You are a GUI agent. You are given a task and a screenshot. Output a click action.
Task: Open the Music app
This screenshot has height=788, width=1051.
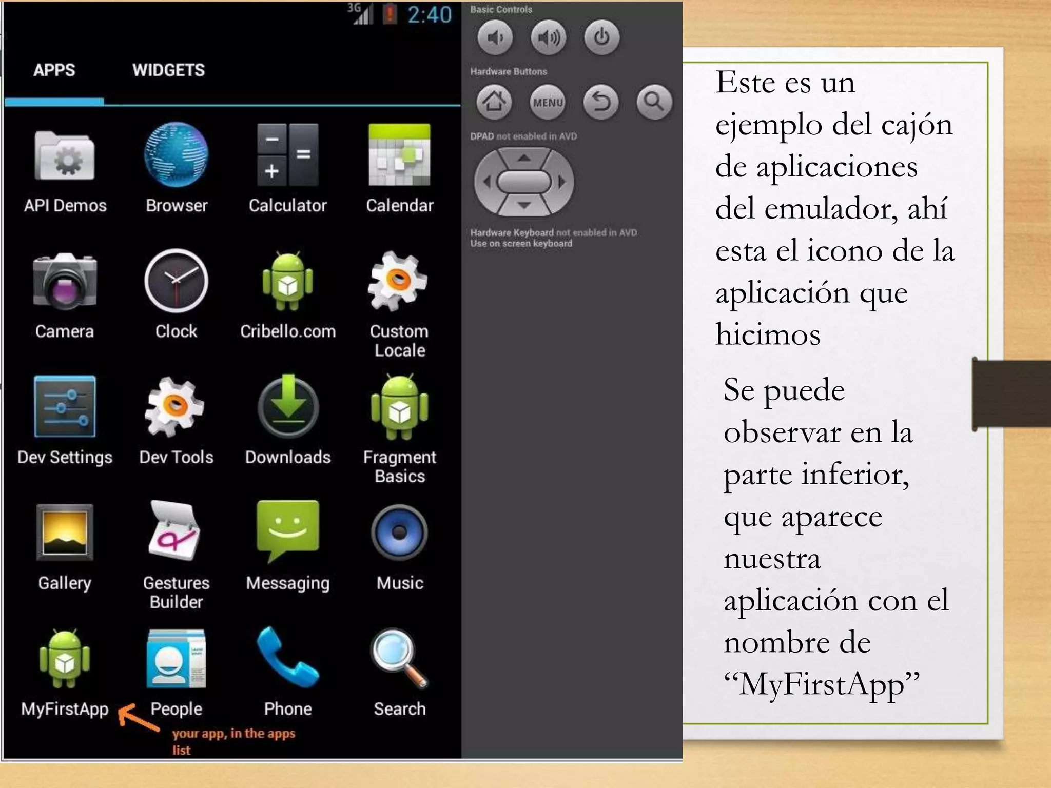(400, 547)
